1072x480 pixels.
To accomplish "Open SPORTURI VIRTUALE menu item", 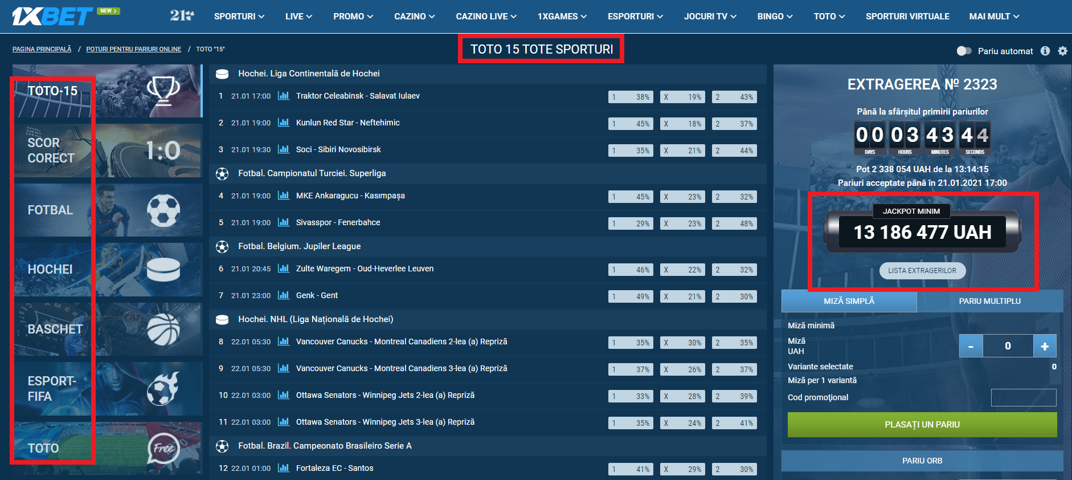I will (x=907, y=17).
